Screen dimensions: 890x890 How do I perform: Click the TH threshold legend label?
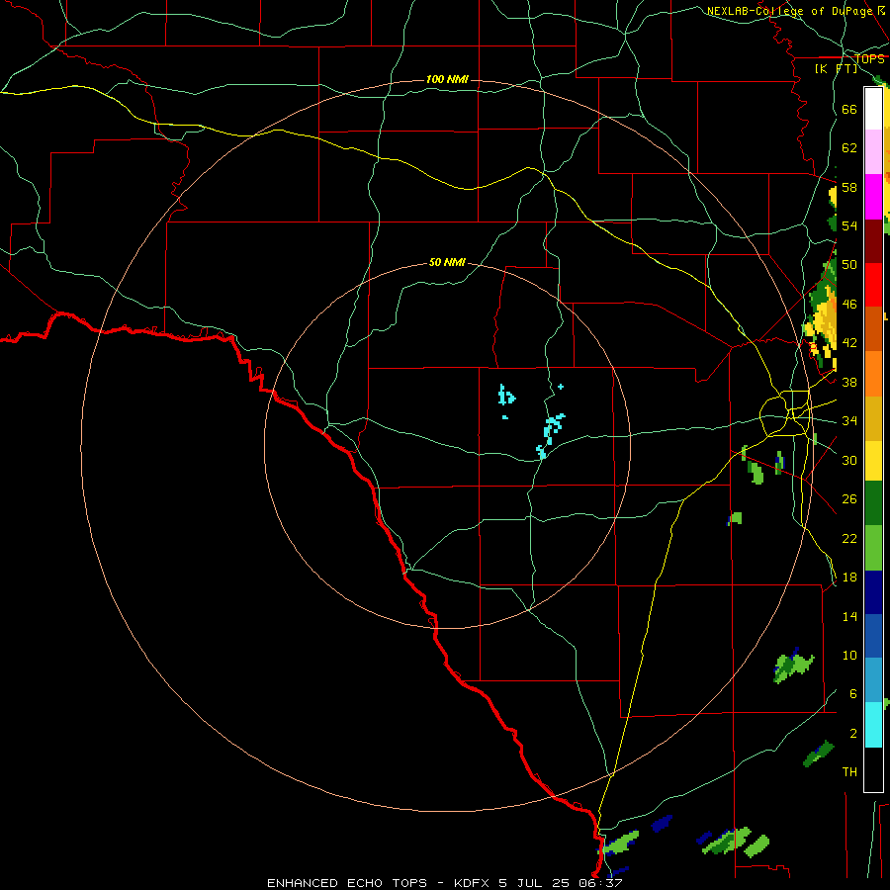pos(849,772)
